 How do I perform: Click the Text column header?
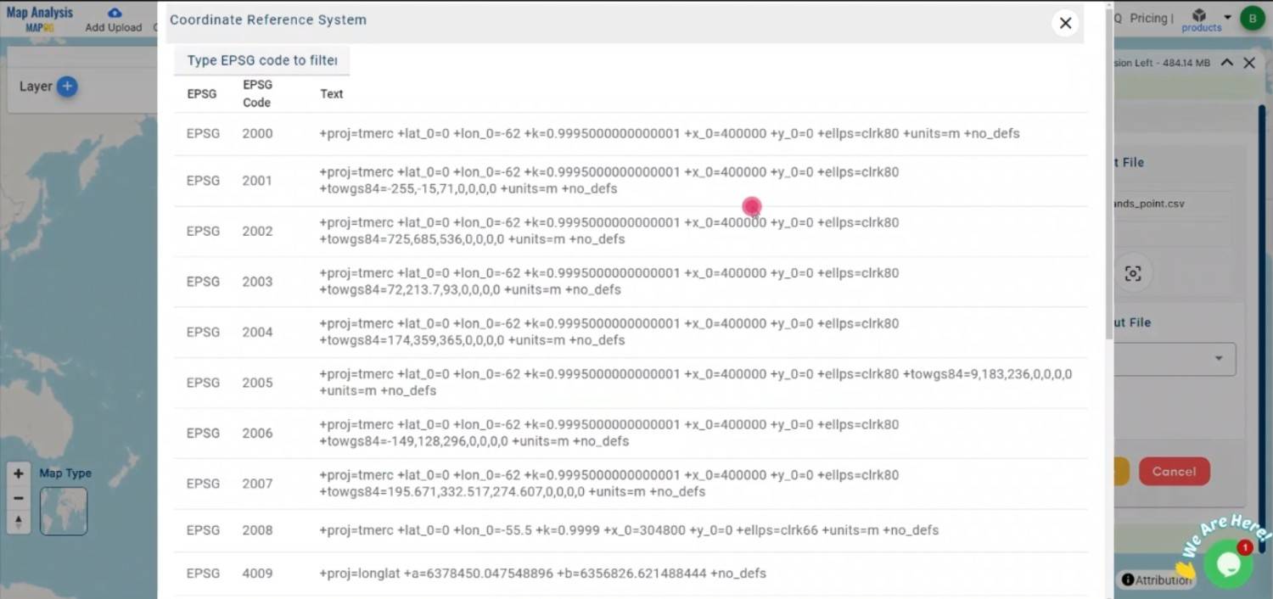point(332,94)
